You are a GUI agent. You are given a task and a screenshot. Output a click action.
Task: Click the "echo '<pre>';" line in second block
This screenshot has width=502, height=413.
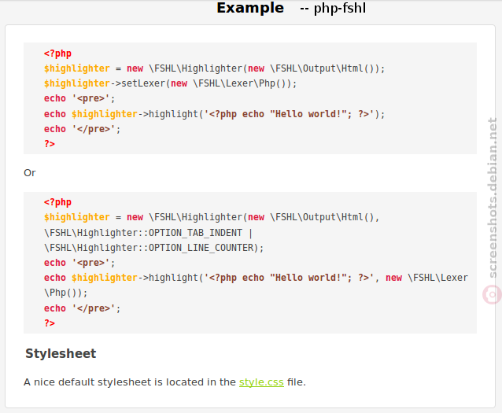pos(79,263)
